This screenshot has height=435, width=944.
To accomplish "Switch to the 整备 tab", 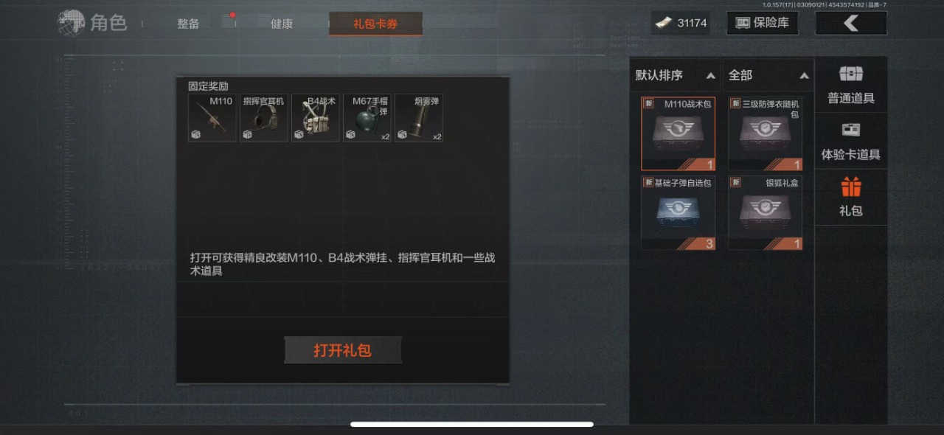I will click(x=188, y=24).
